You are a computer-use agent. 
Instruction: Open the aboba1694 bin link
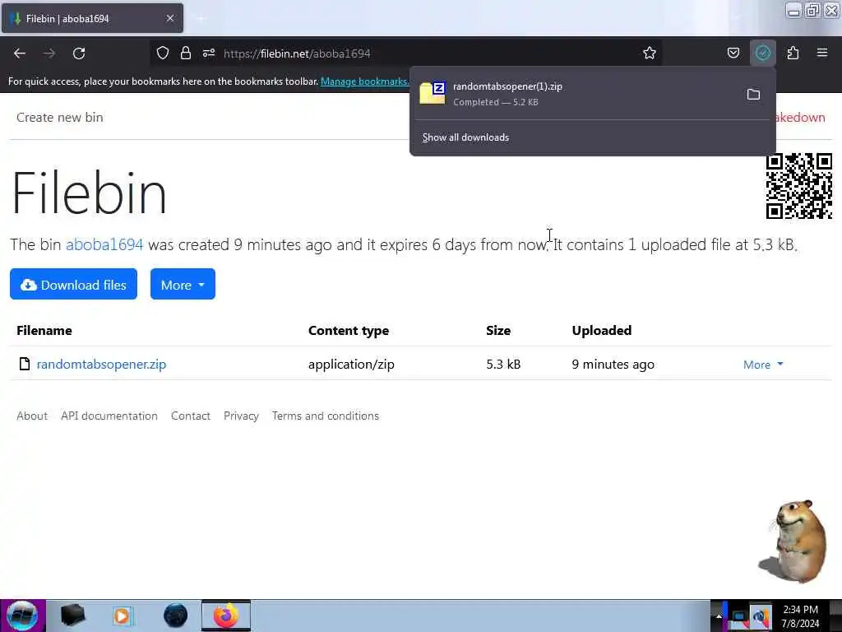pos(104,244)
